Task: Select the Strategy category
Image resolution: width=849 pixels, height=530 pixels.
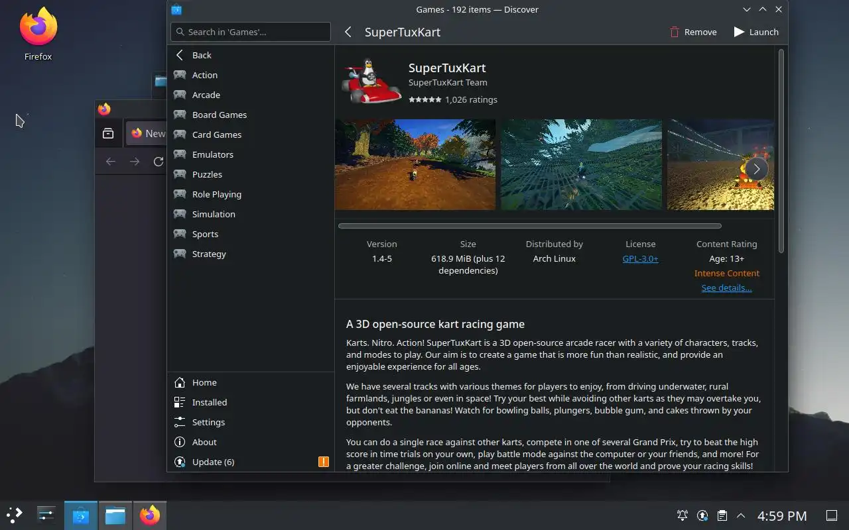Action: 251,254
